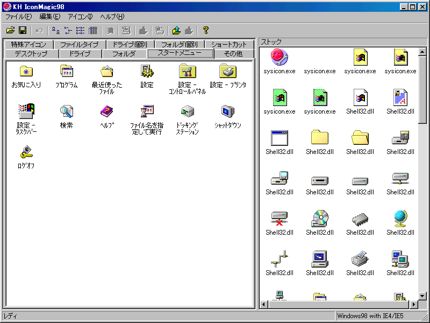Open the ファイル(F) menu
430x323 pixels.
point(18,17)
